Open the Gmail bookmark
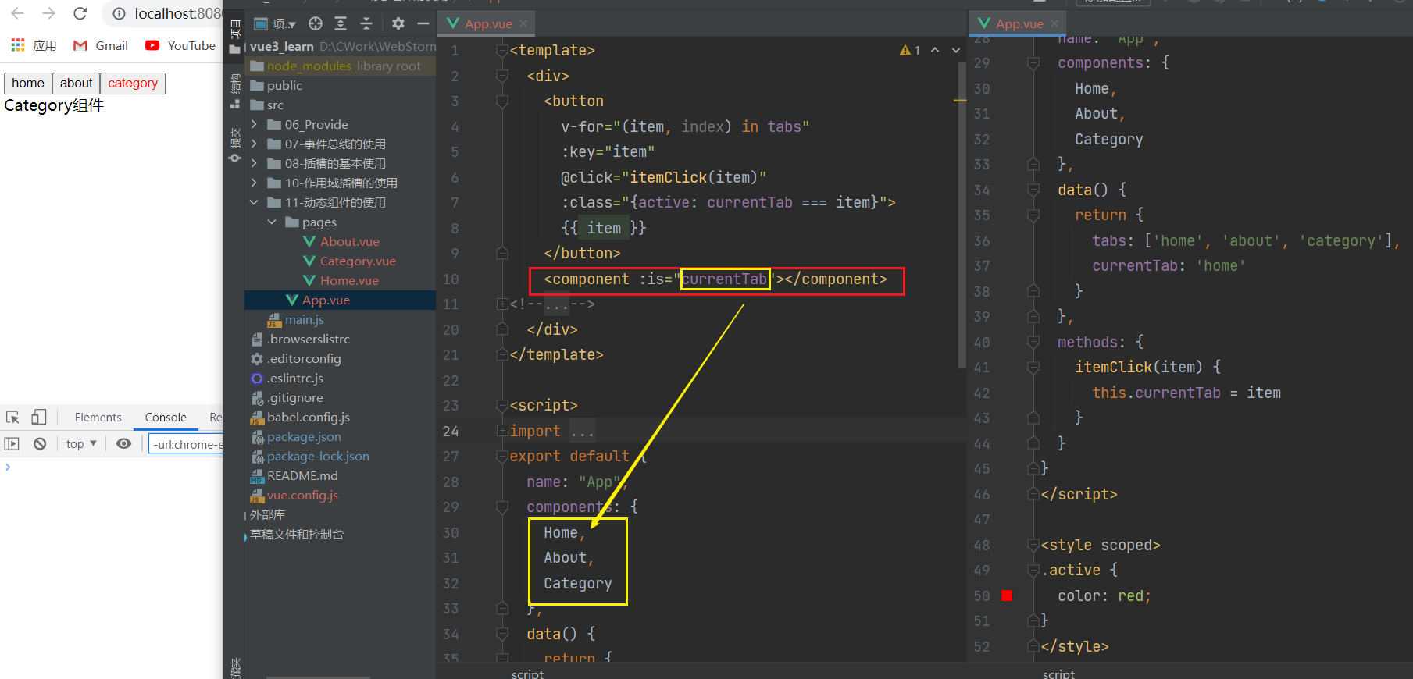 tap(101, 45)
